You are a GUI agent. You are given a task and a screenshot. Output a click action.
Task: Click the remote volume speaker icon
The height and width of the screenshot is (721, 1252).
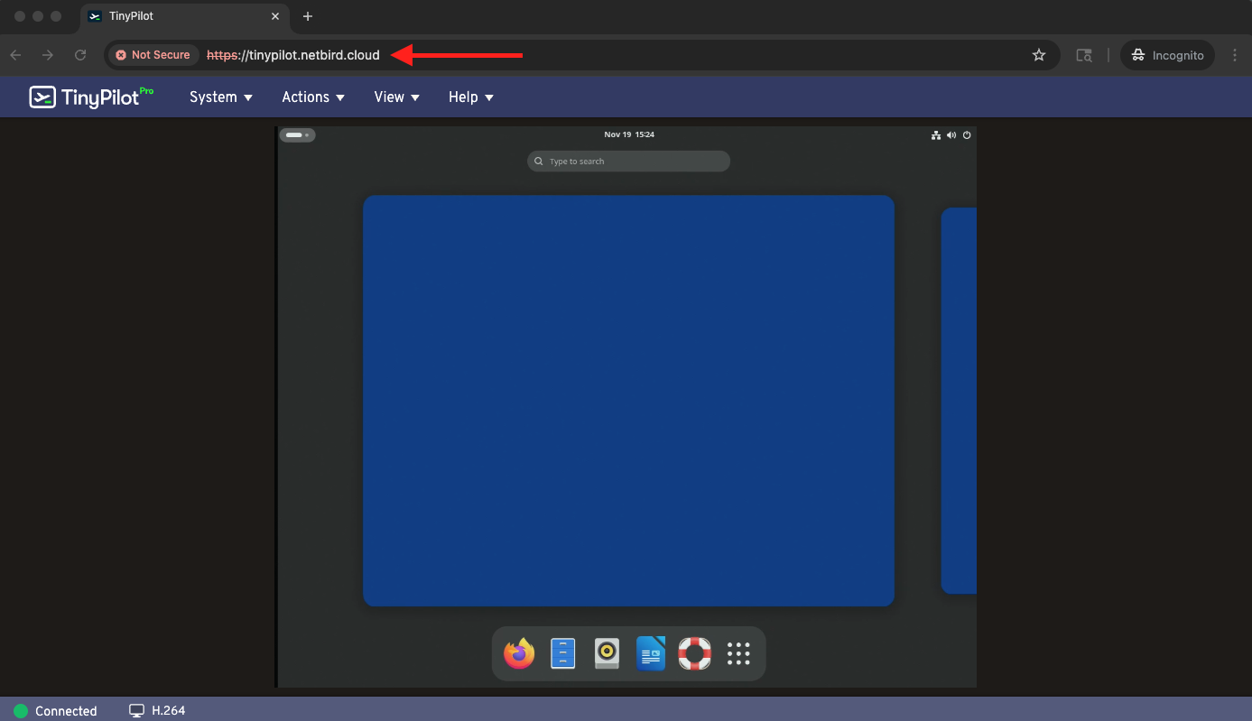coord(951,135)
